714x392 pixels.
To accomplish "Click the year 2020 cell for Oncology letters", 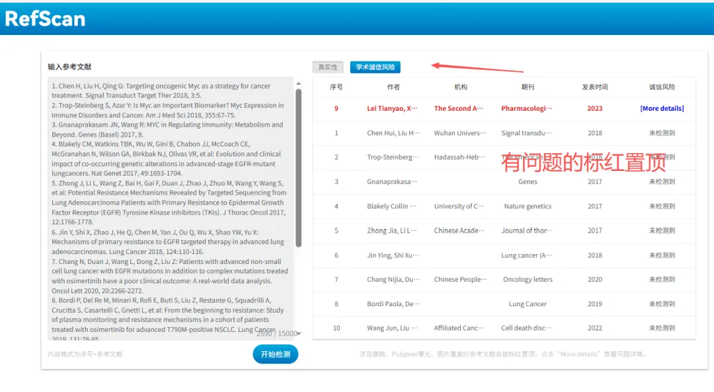I will (595, 279).
